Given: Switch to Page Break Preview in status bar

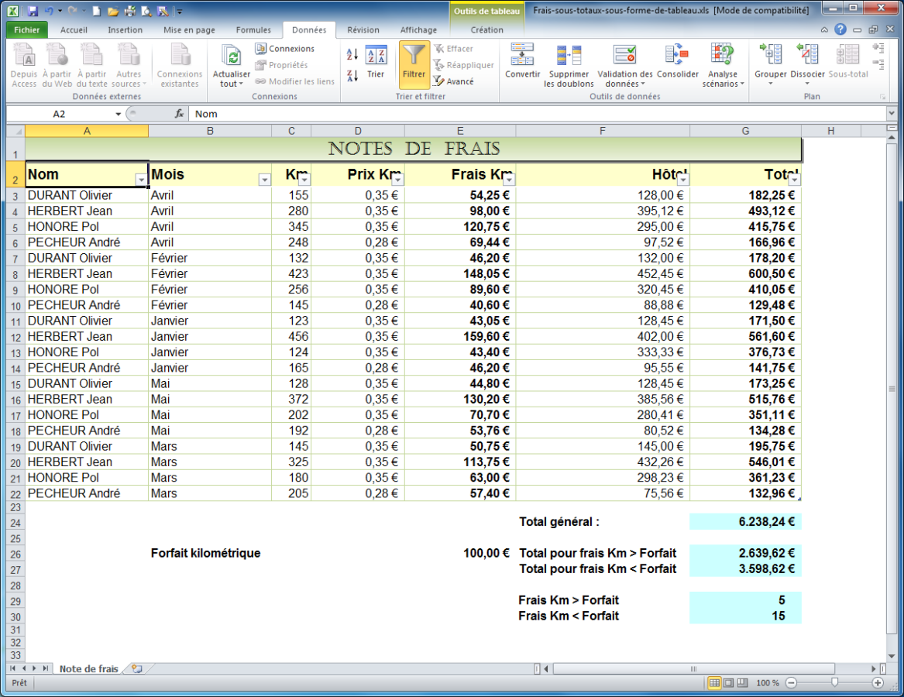Looking at the screenshot, I should pyautogui.click(x=743, y=682).
